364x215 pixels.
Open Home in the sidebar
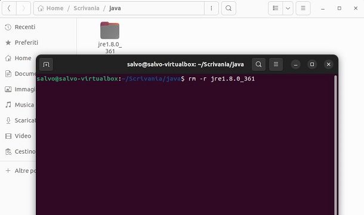18,58
